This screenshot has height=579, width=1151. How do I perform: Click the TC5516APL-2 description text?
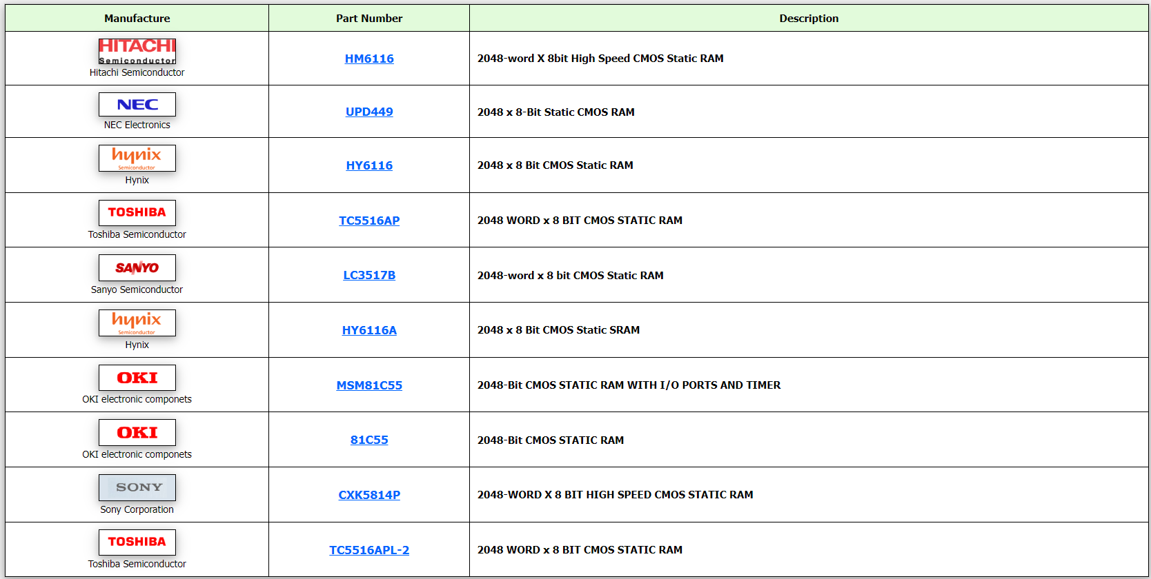pyautogui.click(x=580, y=550)
